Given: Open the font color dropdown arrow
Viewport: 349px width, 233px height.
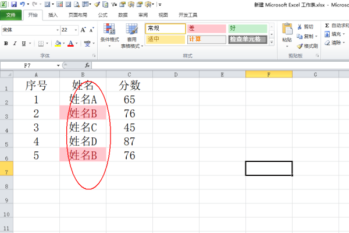Looking at the screenshot, I should pyautogui.click(x=77, y=44).
